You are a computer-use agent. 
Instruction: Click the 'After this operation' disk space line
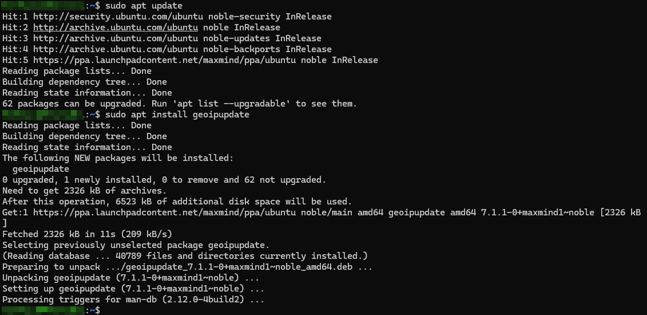coord(177,202)
